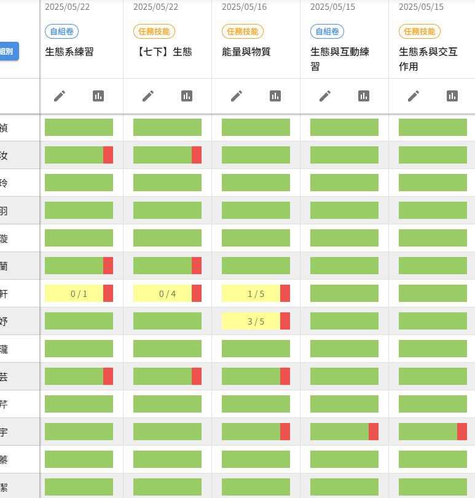Click edit pencil for 【七下】生態
The height and width of the screenshot is (498, 475).
pos(147,96)
